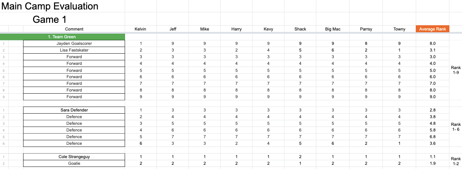Click the Big Mac column header
The image size is (462, 169).
point(332,29)
